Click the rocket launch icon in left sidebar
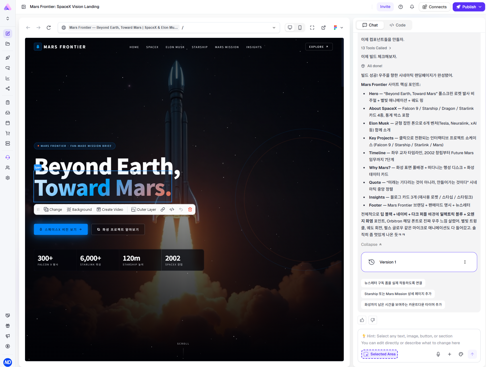486x367 pixels. click(8, 58)
